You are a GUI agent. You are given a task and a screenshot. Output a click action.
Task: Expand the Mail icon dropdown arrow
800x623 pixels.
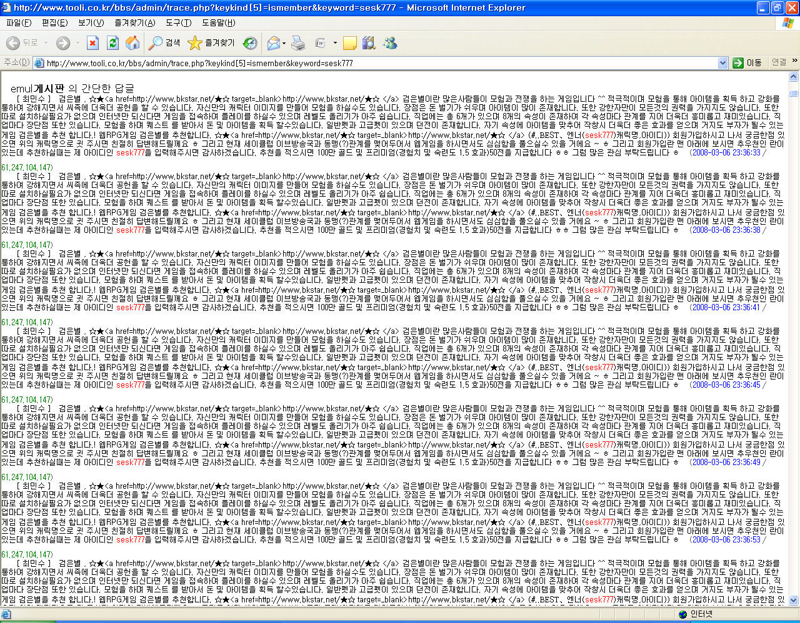(x=284, y=44)
